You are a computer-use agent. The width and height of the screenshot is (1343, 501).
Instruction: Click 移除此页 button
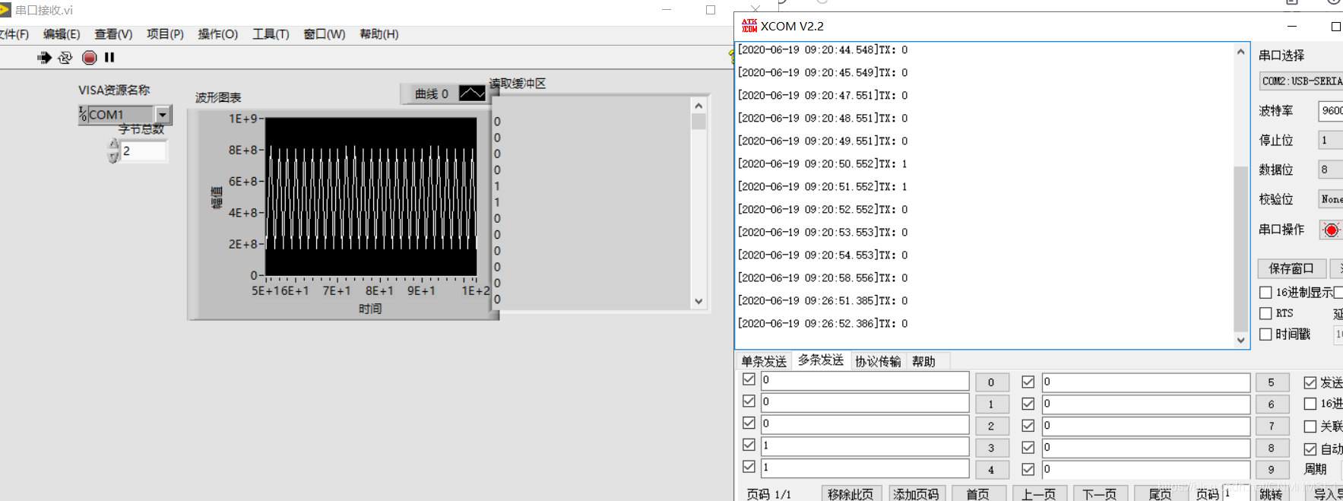[x=850, y=494]
